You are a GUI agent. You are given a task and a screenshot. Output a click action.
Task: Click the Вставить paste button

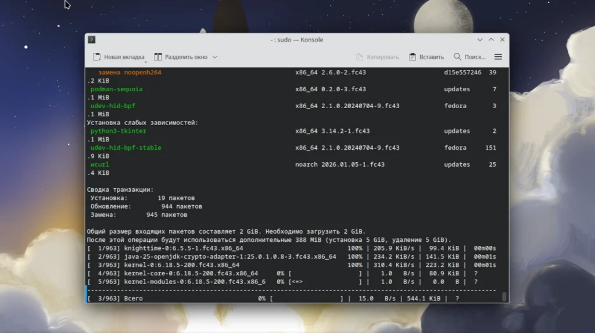tap(426, 57)
